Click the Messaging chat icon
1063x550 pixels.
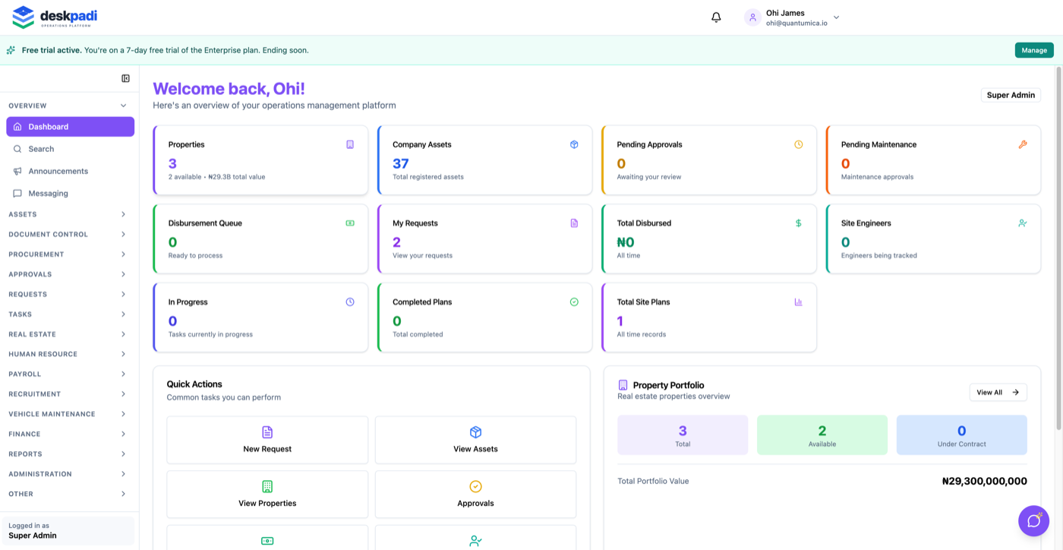18,193
